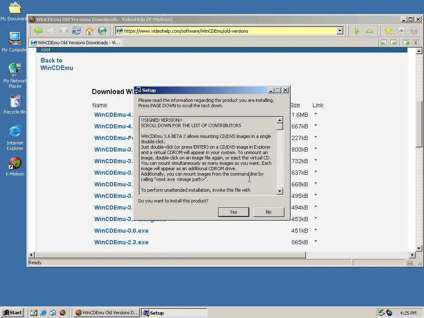
Task: Download WinCDEmu-2.3.exe link
Action: tap(121, 242)
